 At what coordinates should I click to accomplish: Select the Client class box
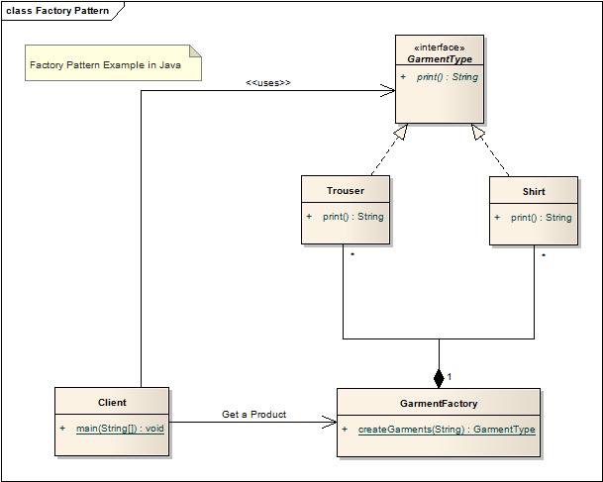[x=112, y=422]
